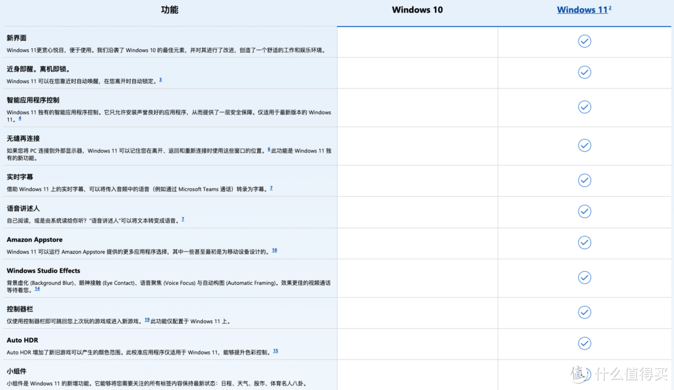Screen dimensions: 674x390
Task: Click the description starting 小组件是 Windows 11 的新增功能
Action: click(157, 384)
